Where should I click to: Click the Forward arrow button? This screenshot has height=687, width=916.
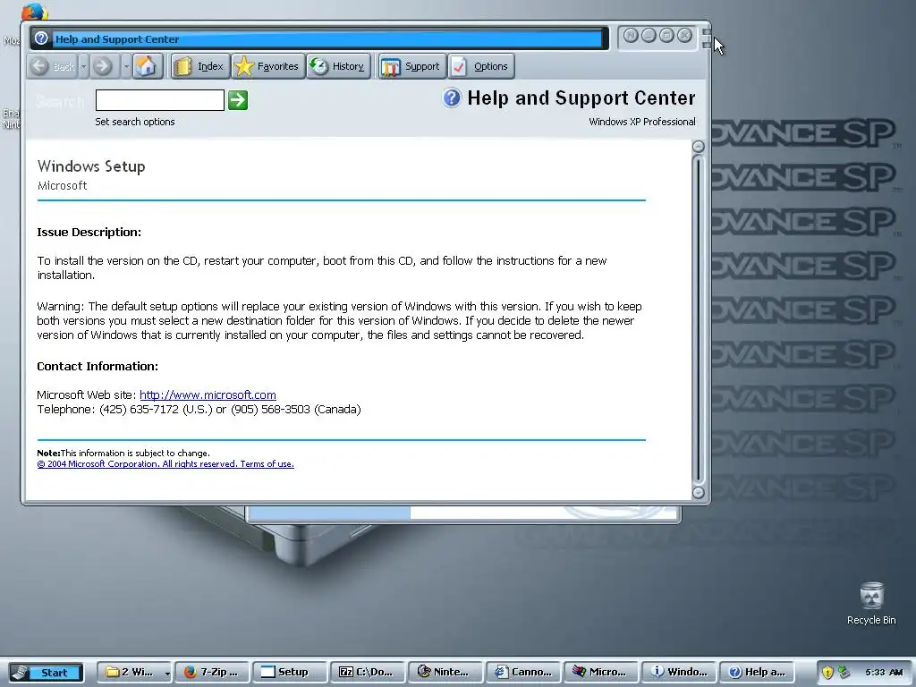pos(104,66)
